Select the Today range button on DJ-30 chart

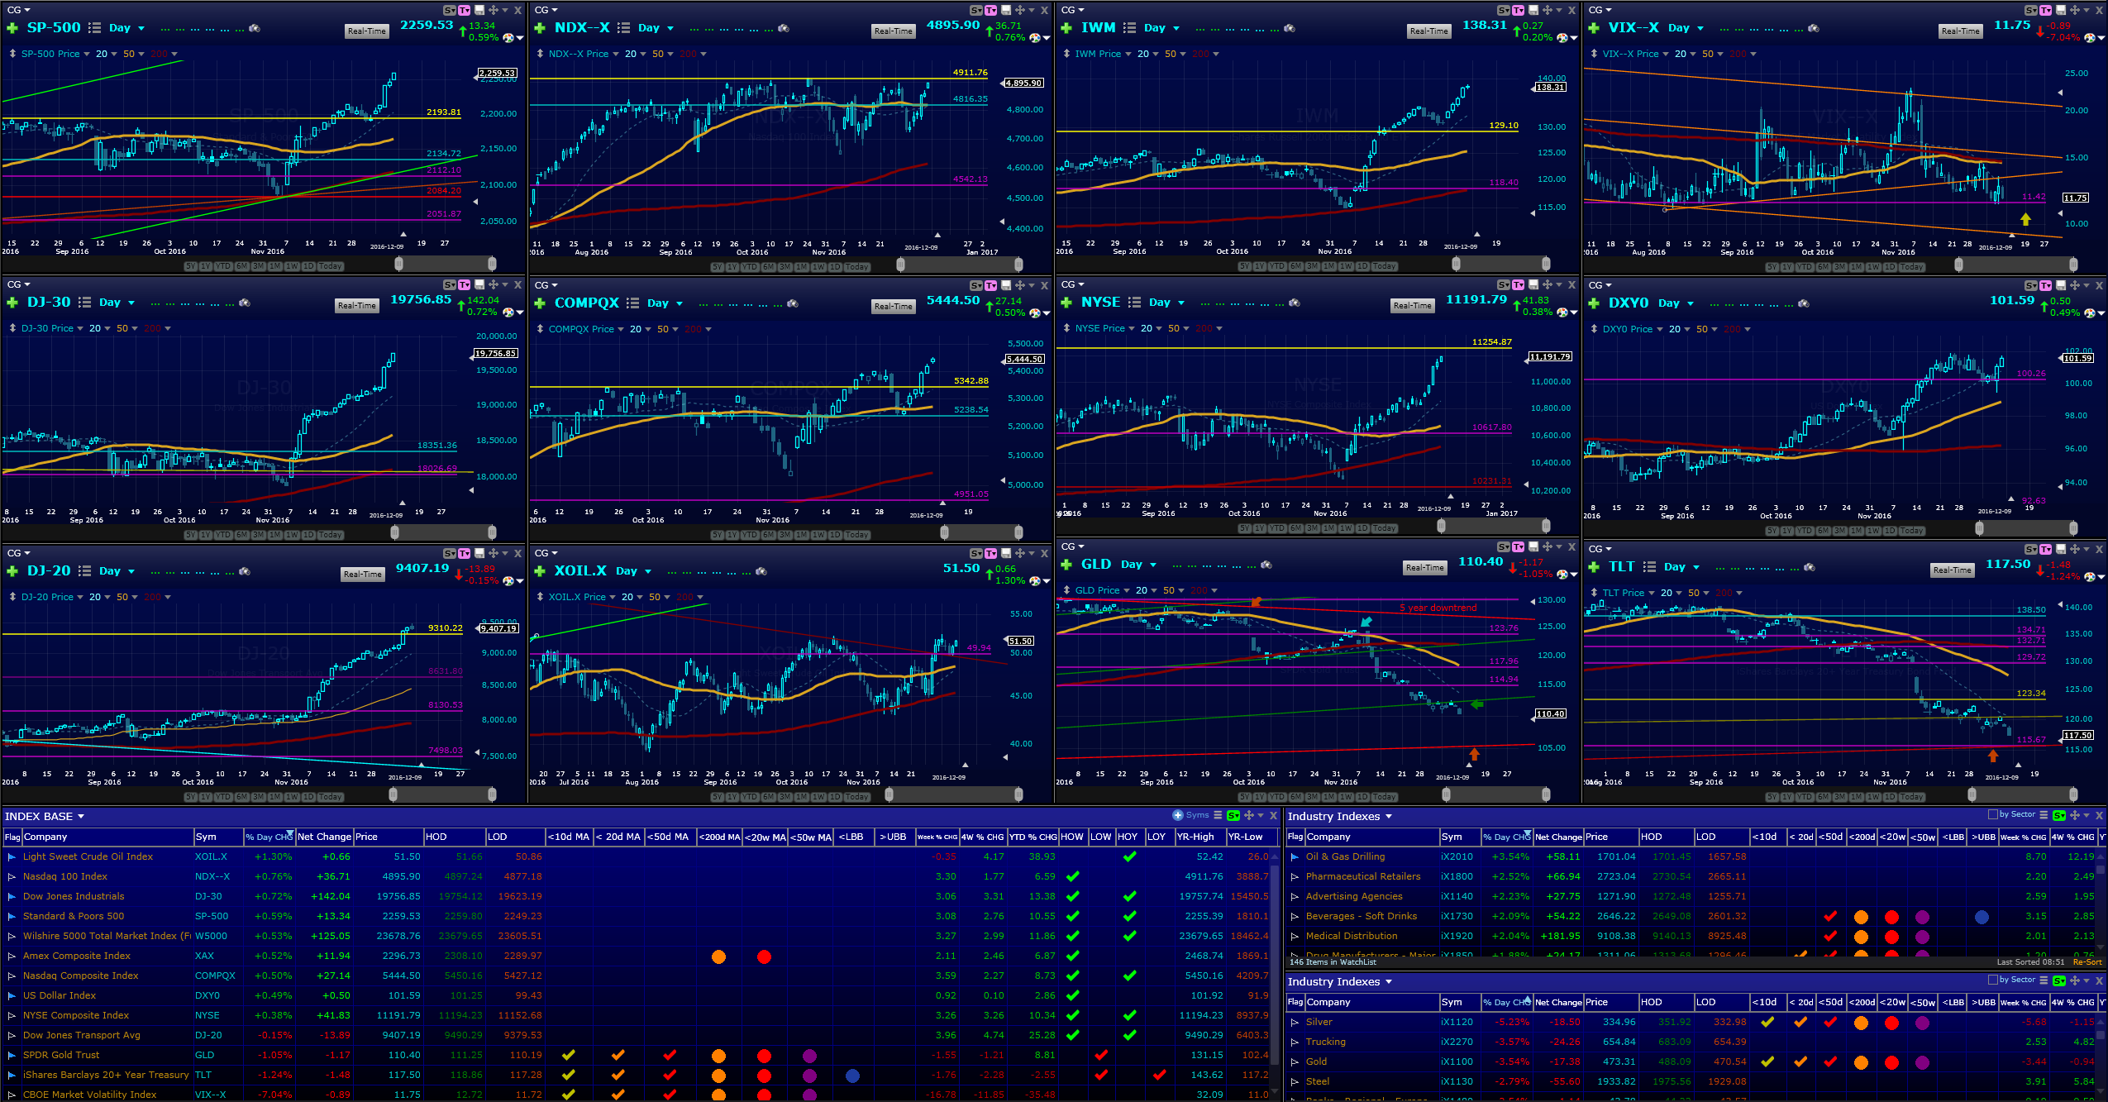[330, 535]
